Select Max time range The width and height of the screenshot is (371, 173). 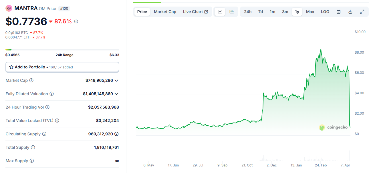click(310, 12)
